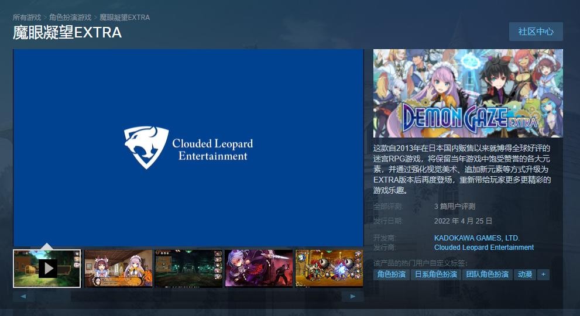Click the left arrow of thumbnail strip
This screenshot has width=580, height=316.
(23, 296)
